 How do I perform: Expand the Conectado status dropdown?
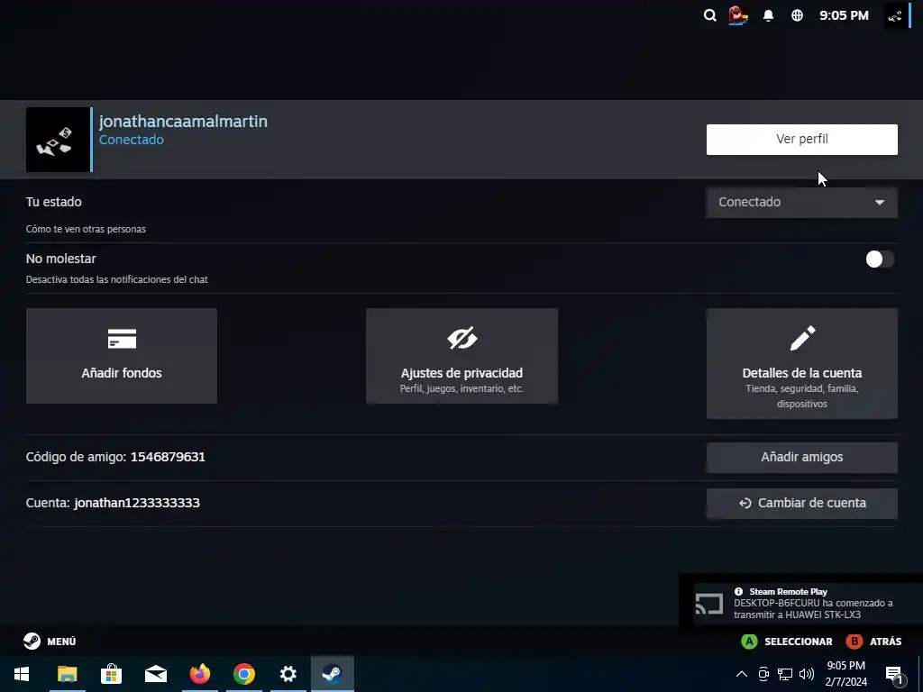801,203
